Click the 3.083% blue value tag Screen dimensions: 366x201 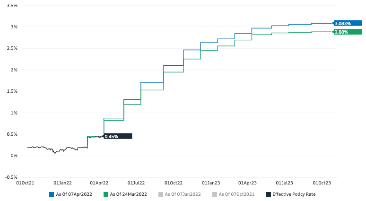tap(348, 23)
